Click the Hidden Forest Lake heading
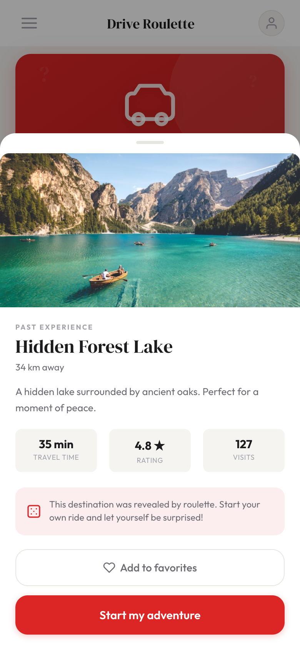 [x=94, y=347]
